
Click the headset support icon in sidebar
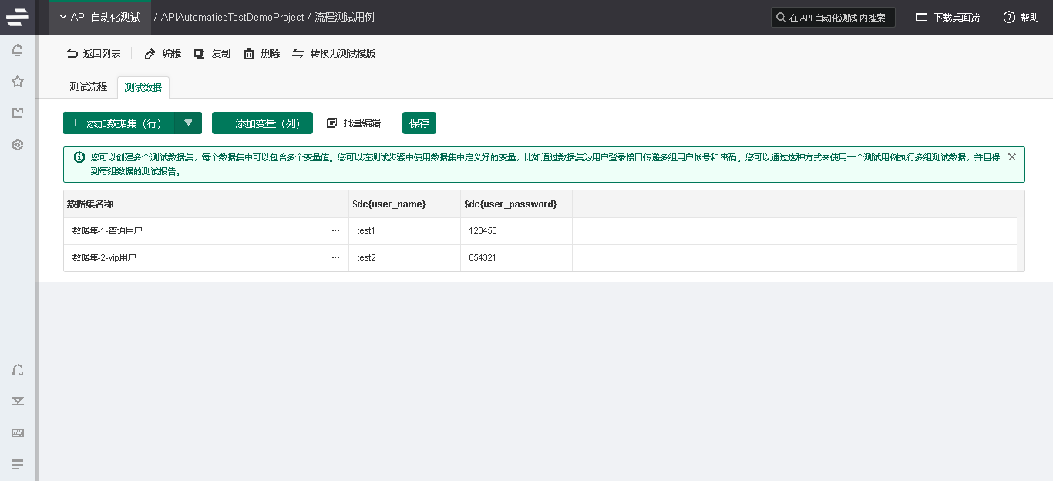click(x=18, y=370)
